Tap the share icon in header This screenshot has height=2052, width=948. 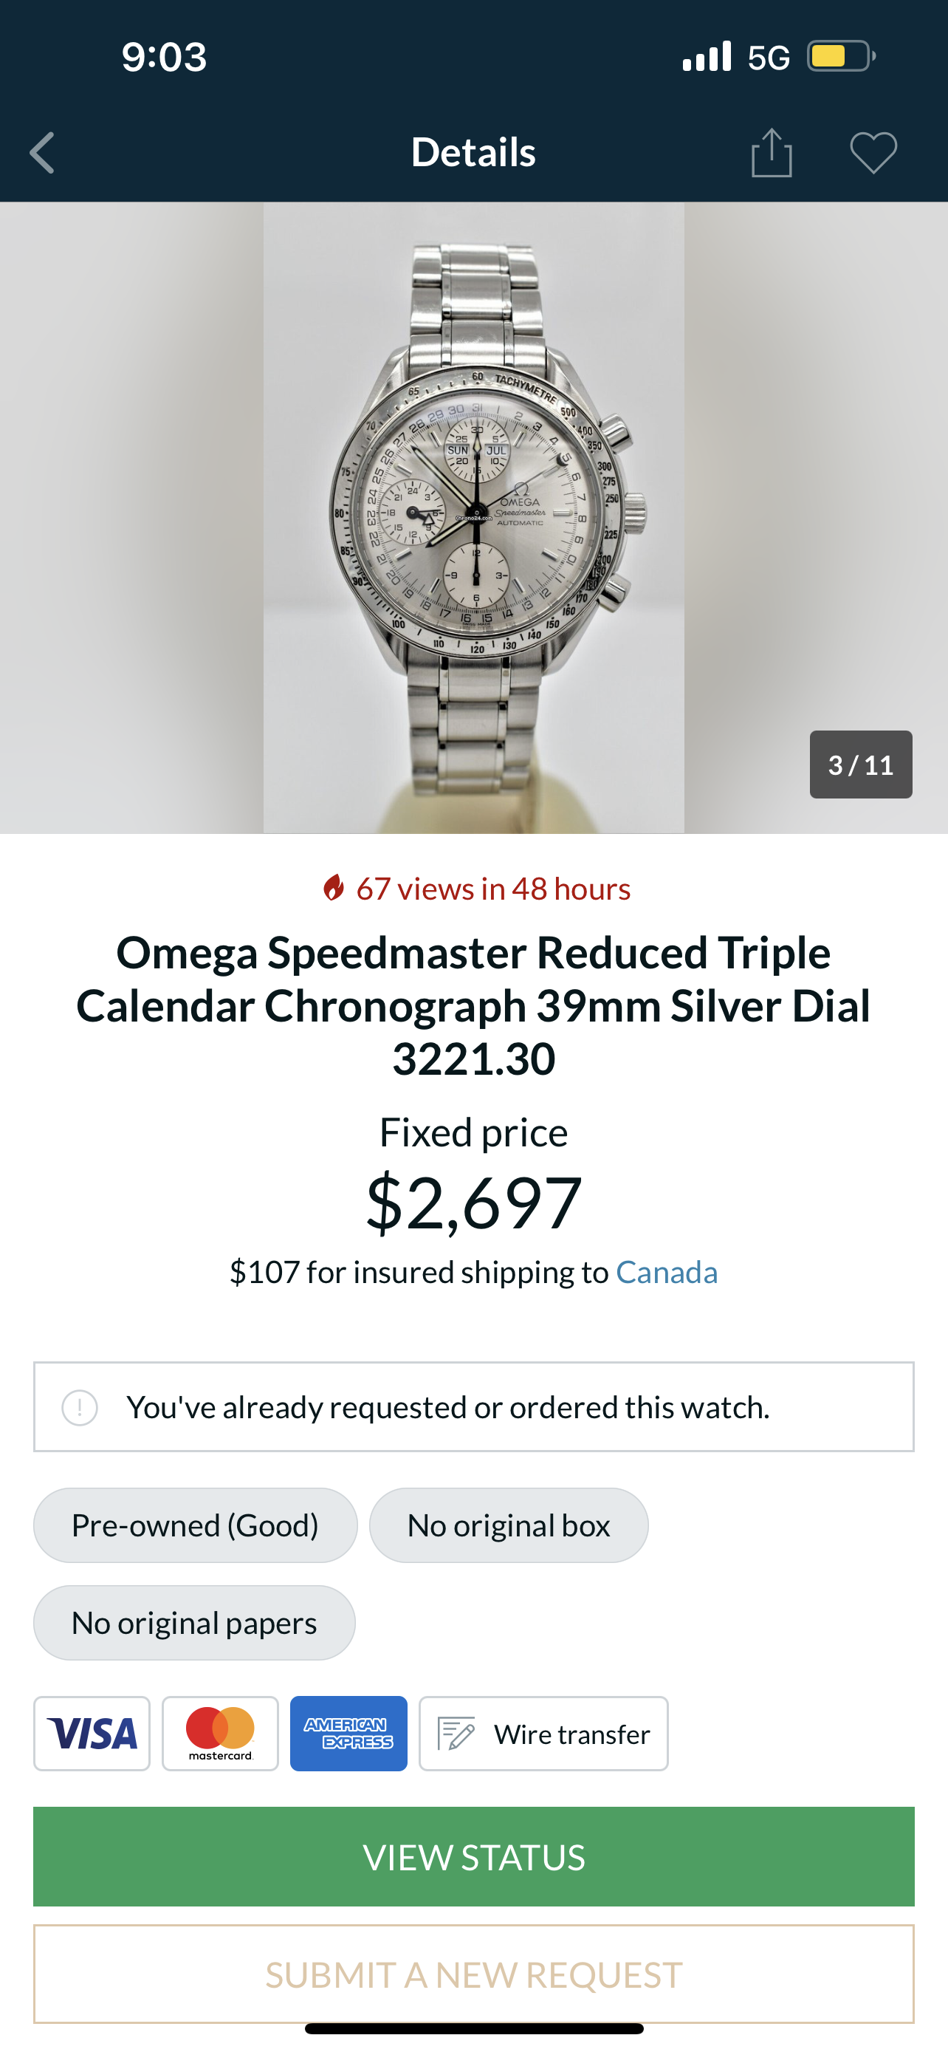point(772,152)
